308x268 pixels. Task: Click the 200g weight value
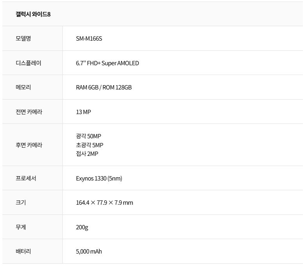point(82,227)
